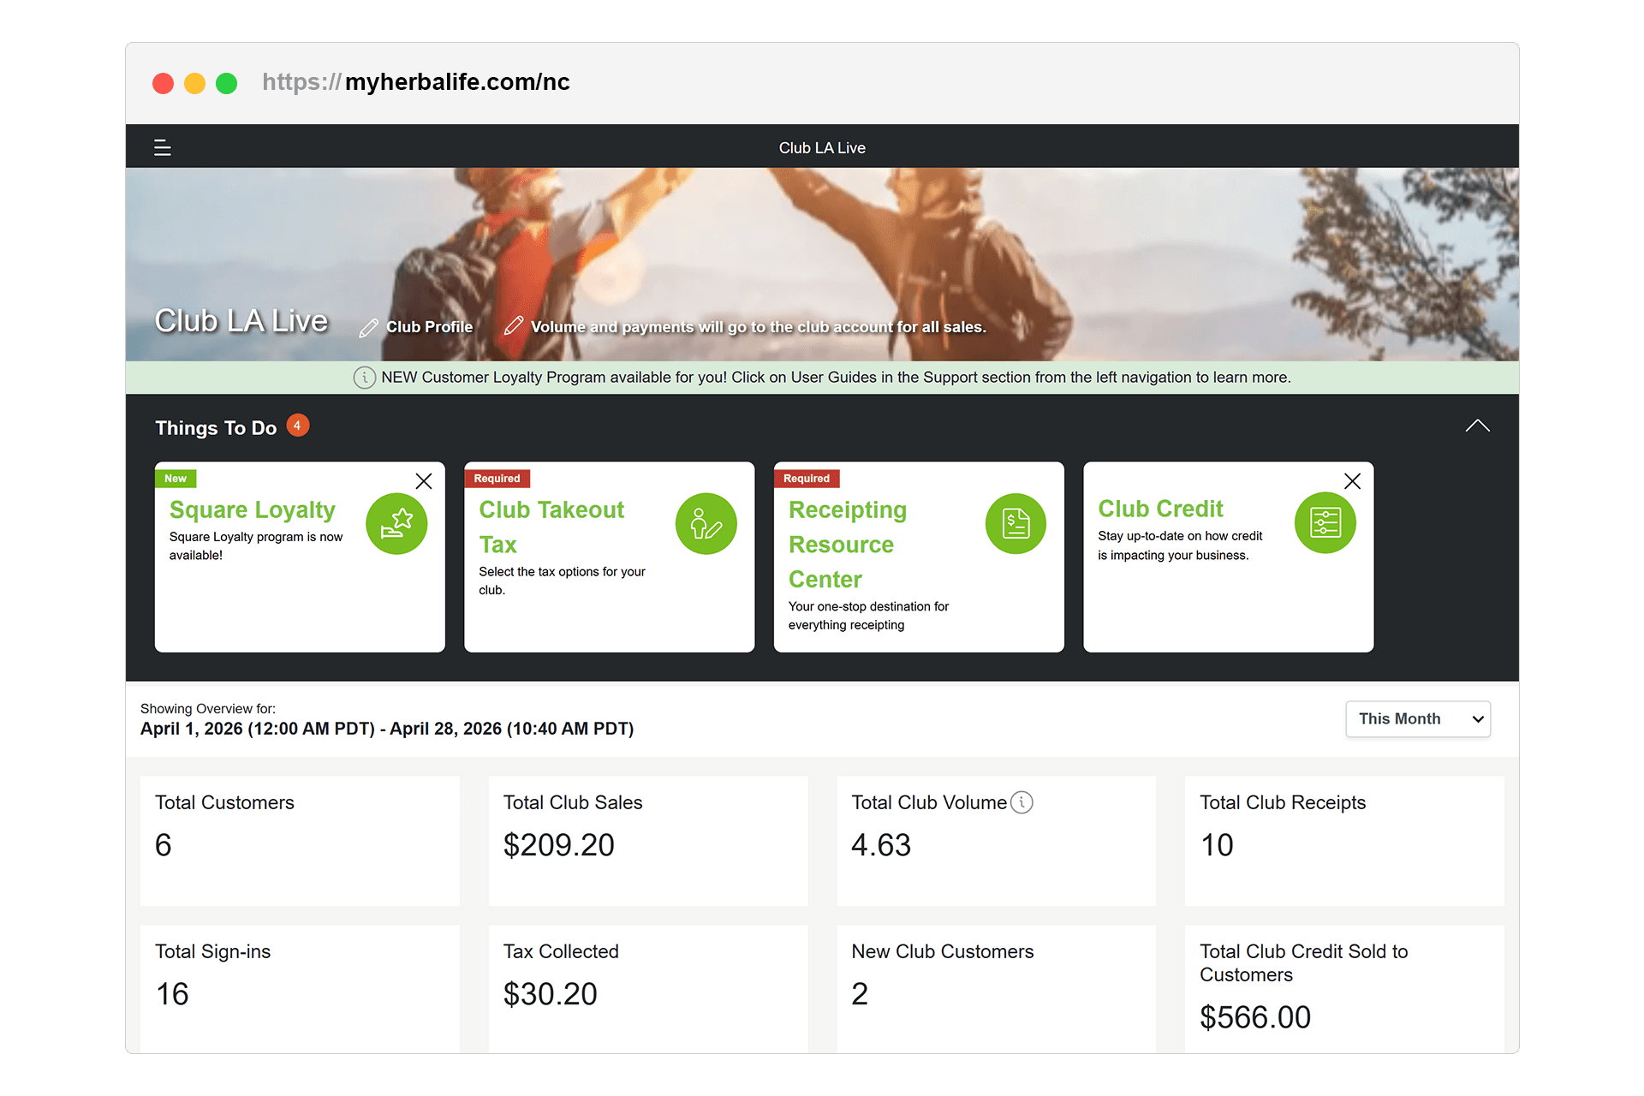Viewport: 1644px width, 1096px height.
Task: Click pencil icon beside Club Profile
Action: coord(368,328)
